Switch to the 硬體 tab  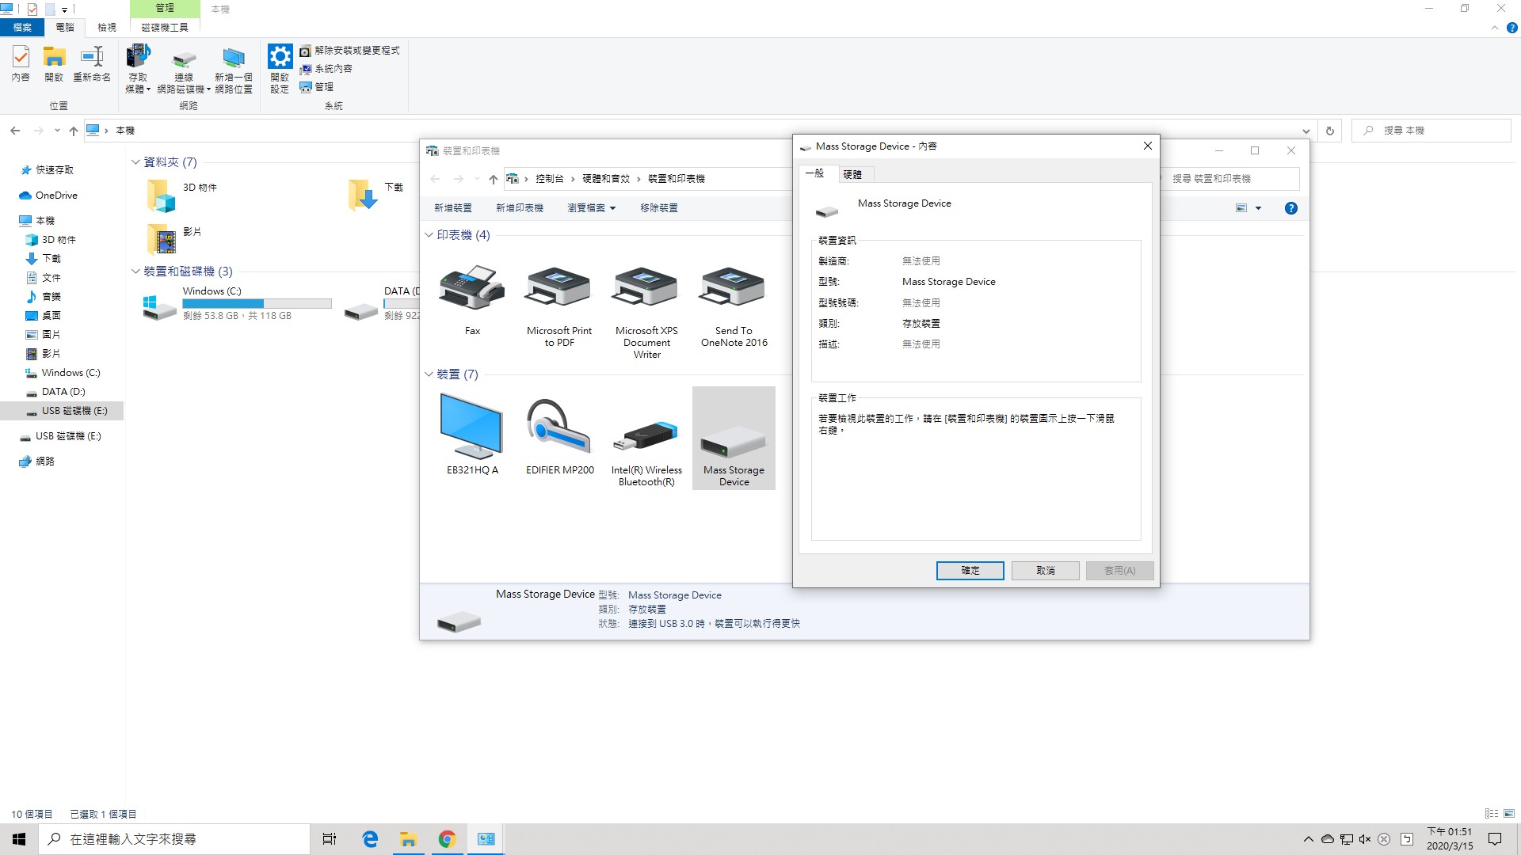pos(852,174)
